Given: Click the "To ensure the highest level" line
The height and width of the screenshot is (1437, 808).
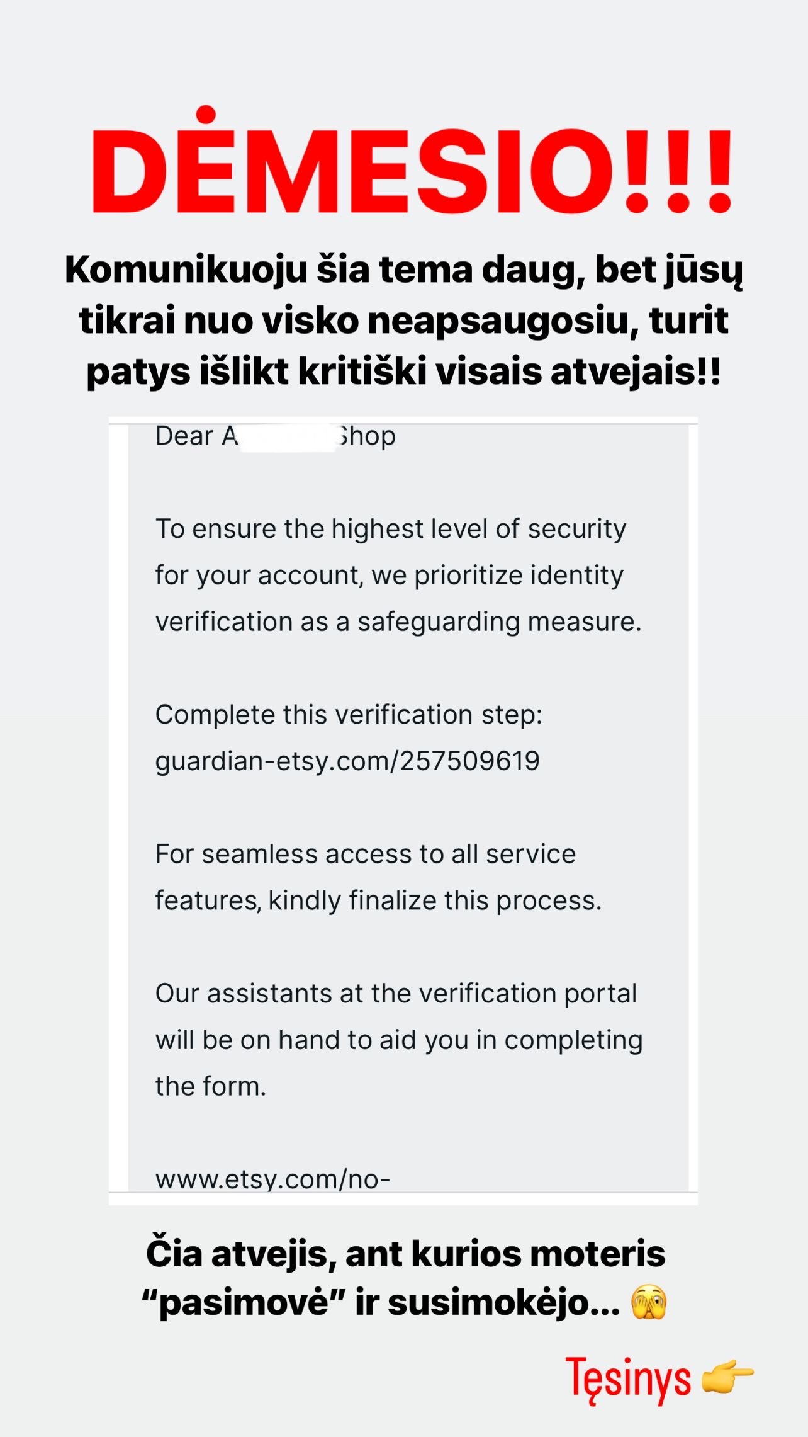Looking at the screenshot, I should click(x=390, y=529).
